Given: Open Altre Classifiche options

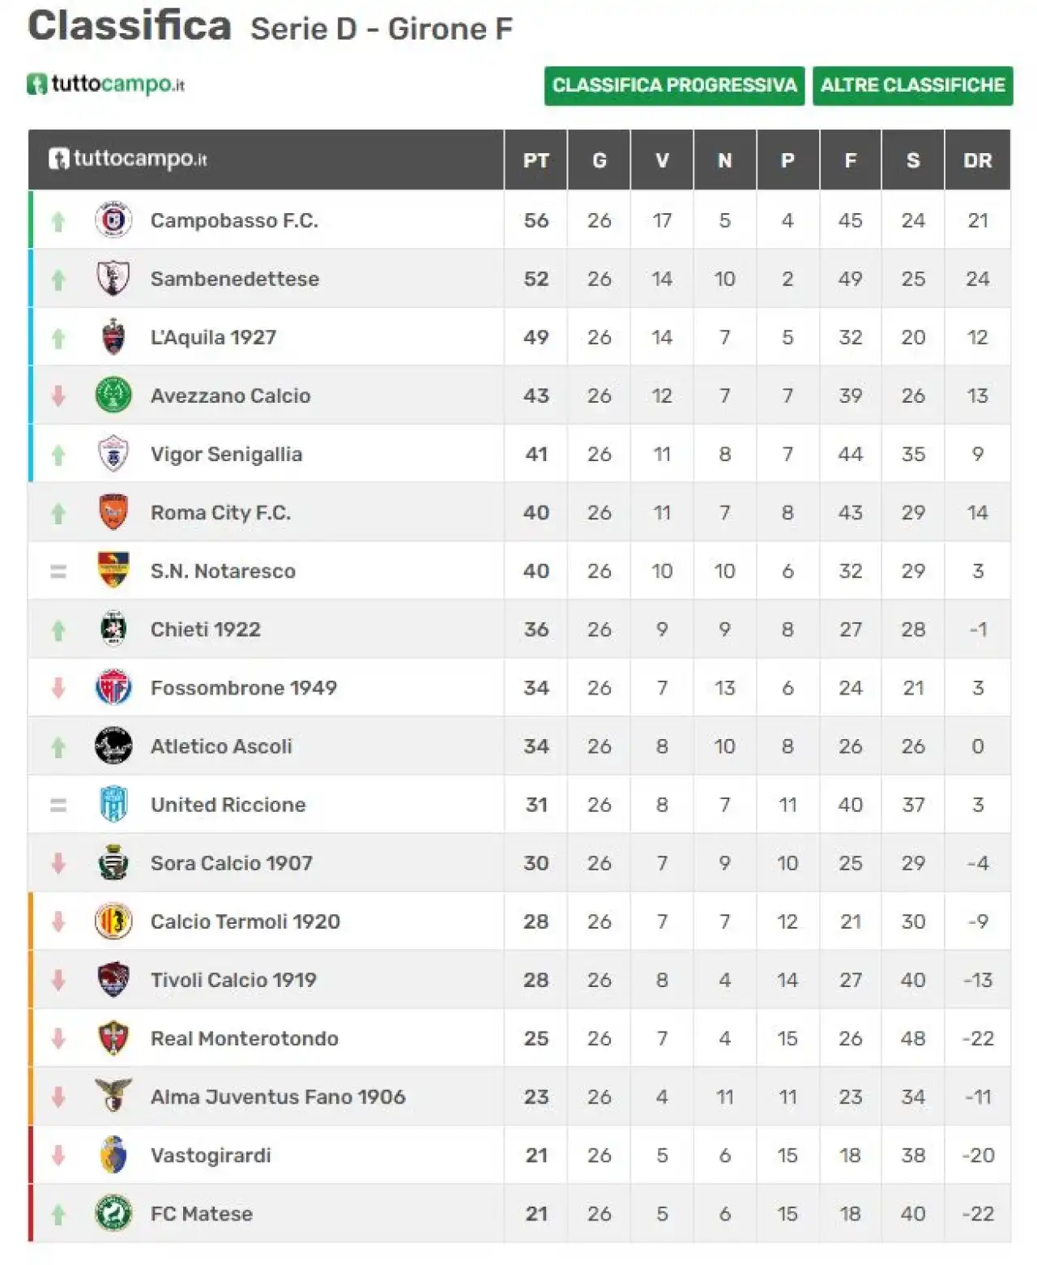Looking at the screenshot, I should tap(912, 85).
